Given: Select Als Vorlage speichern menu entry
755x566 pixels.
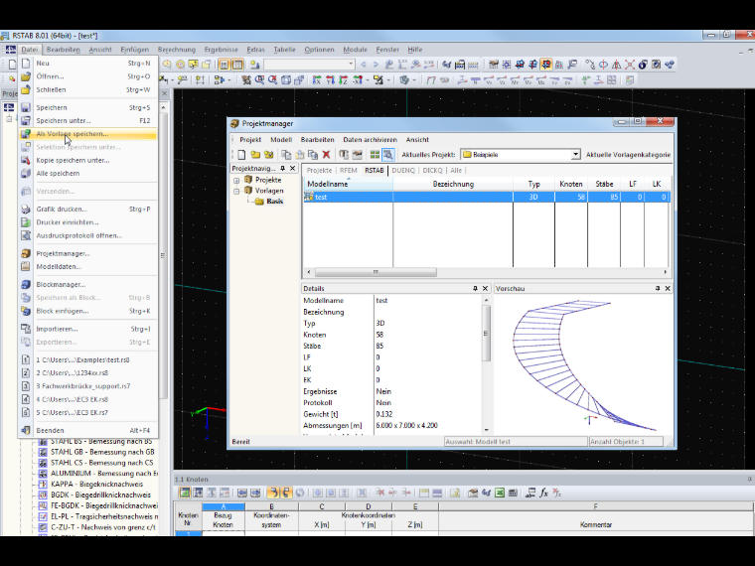Looking at the screenshot, I should pos(88,134).
